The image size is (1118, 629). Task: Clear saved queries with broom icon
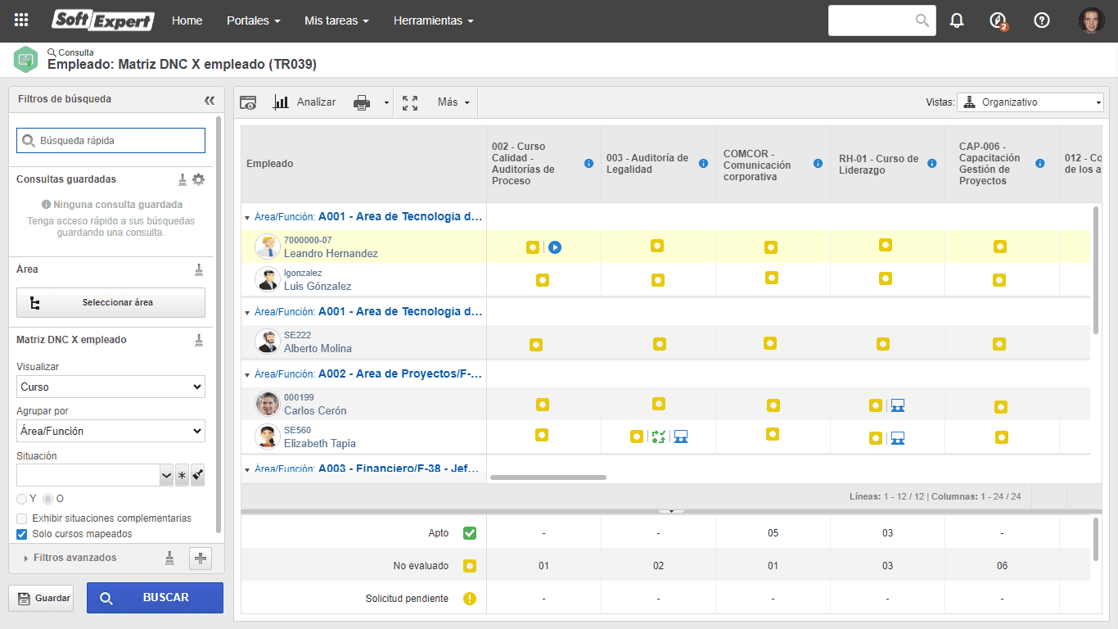click(183, 179)
